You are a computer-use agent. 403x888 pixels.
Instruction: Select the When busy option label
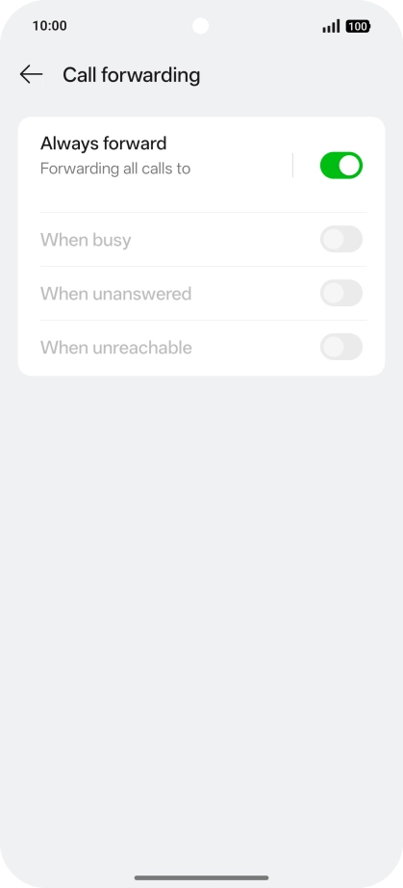tap(86, 240)
